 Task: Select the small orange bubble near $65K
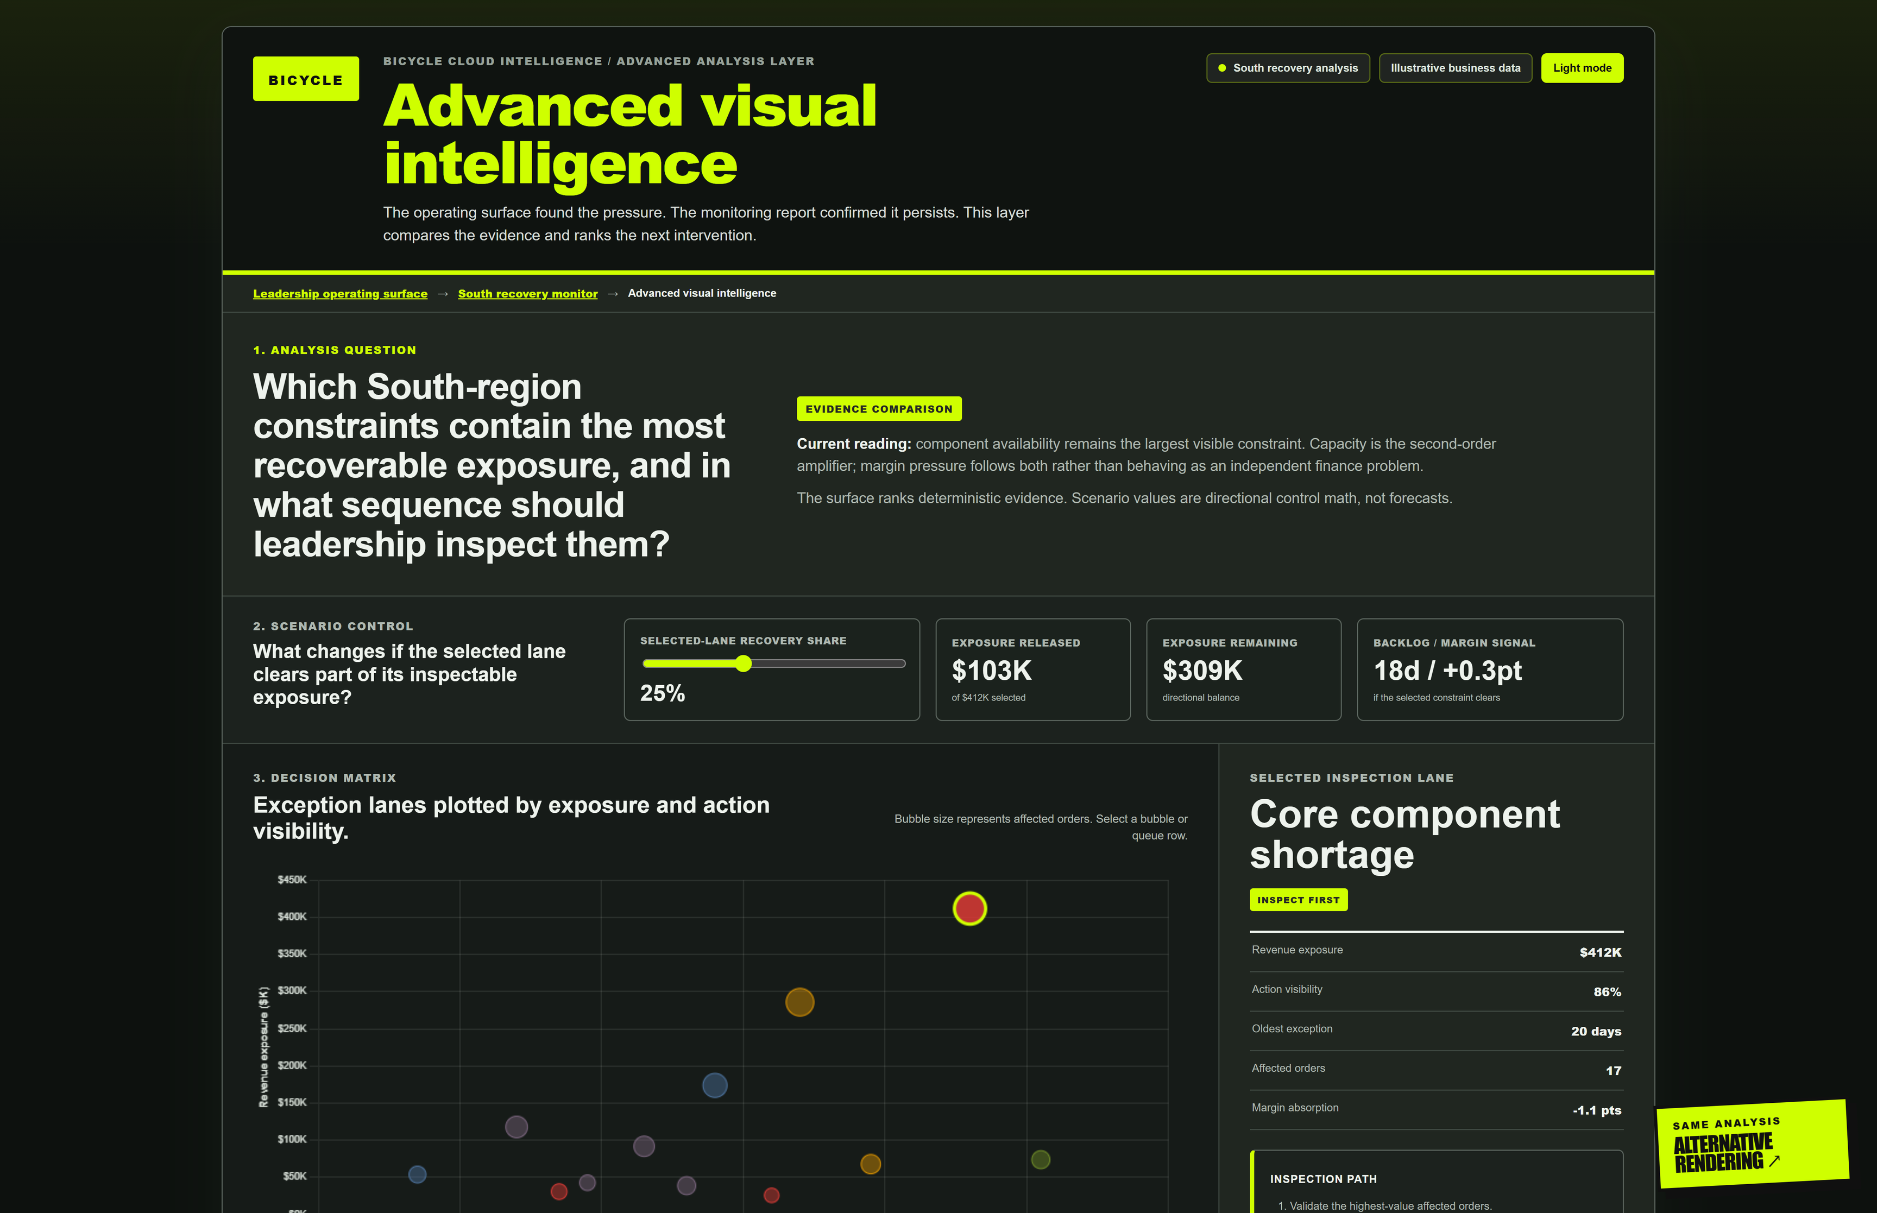871,1164
